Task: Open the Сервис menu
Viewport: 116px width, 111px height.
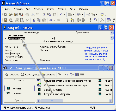Action: point(62,9)
